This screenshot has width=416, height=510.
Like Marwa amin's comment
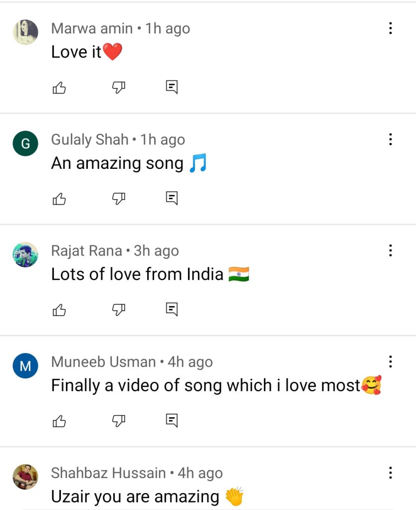[59, 88]
